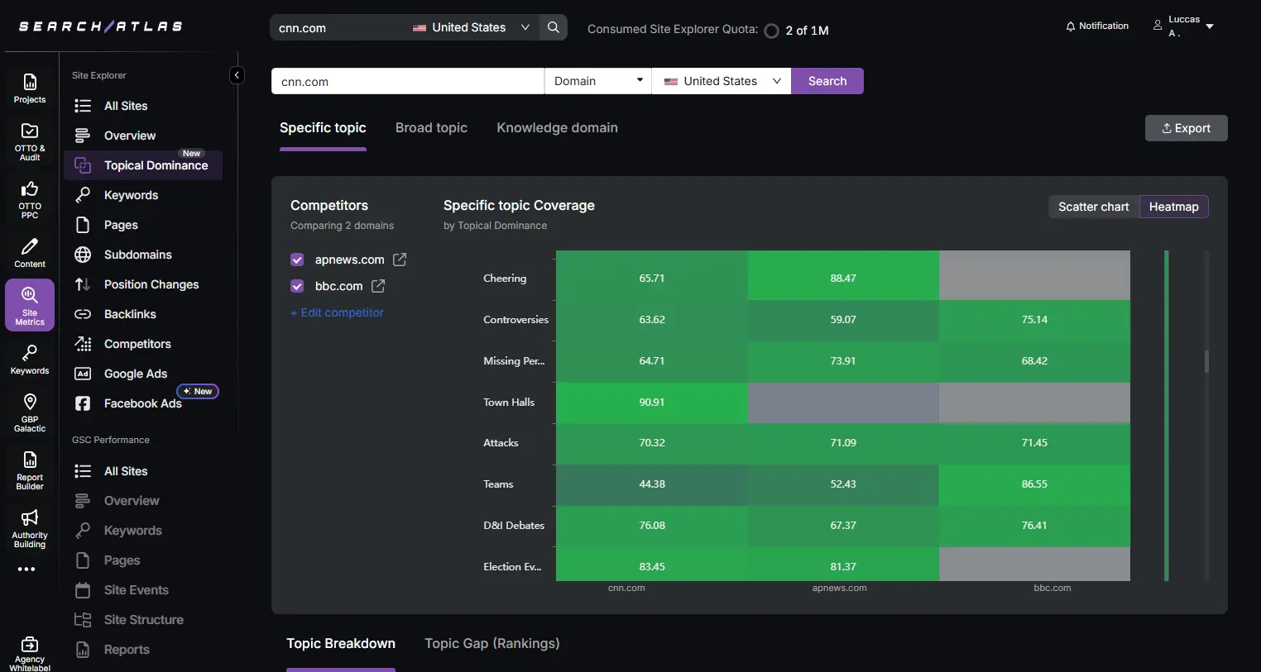
Task: Open apnews.com external link icon
Action: [400, 260]
